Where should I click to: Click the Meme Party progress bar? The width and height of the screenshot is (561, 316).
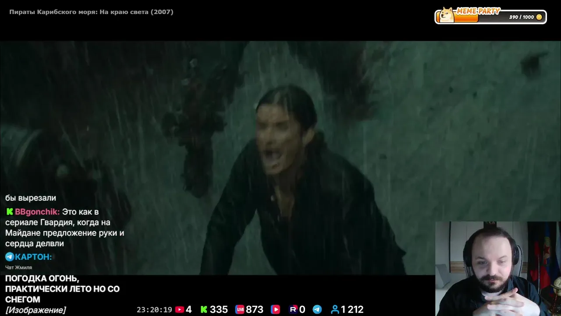coord(490,17)
